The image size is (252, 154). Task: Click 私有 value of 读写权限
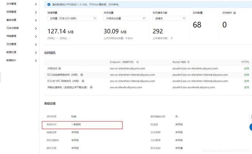[x=74, y=116]
